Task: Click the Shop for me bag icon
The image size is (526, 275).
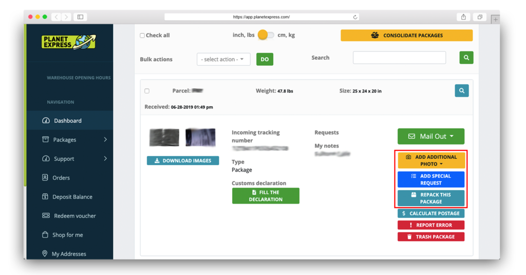Action: 45,234
